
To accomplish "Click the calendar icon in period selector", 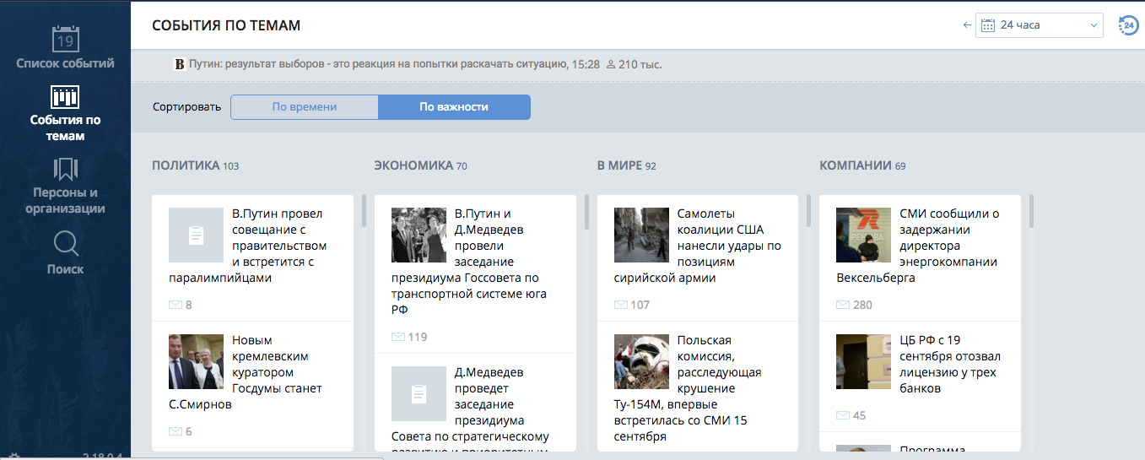I will tap(988, 25).
